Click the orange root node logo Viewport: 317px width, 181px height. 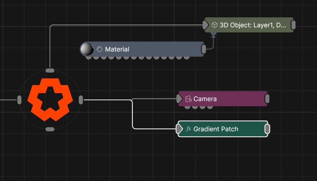pyautogui.click(x=50, y=100)
